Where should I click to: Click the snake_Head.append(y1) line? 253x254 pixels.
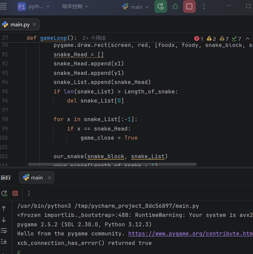pyautogui.click(x=89, y=73)
